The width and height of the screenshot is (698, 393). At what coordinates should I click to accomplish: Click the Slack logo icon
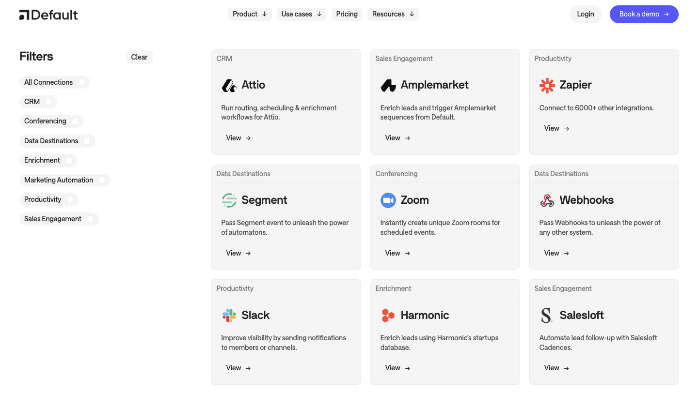point(229,316)
